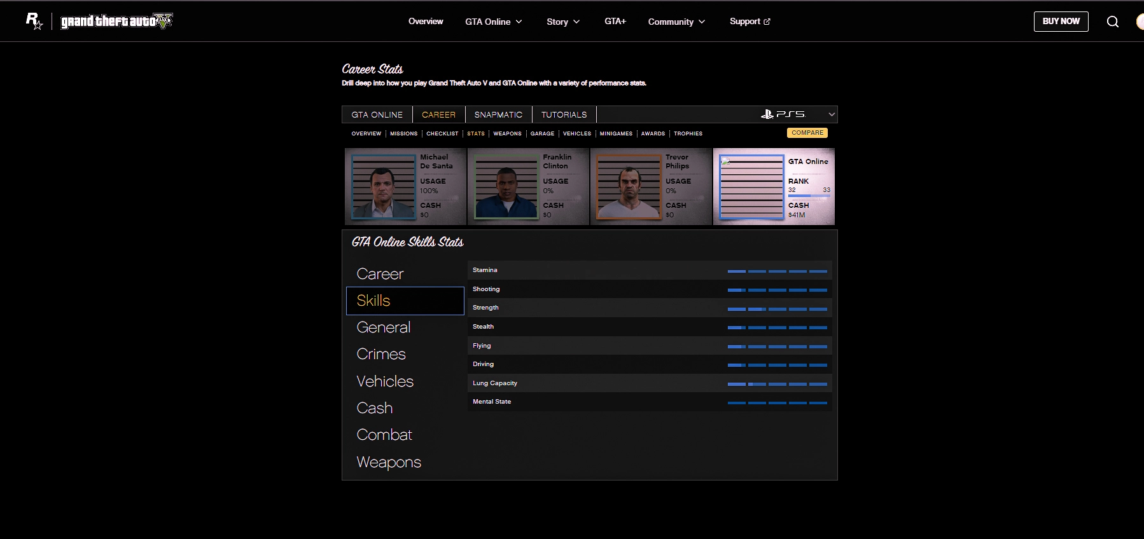The height and width of the screenshot is (539, 1144).
Task: Select the Crimes stats category
Action: [x=381, y=354]
